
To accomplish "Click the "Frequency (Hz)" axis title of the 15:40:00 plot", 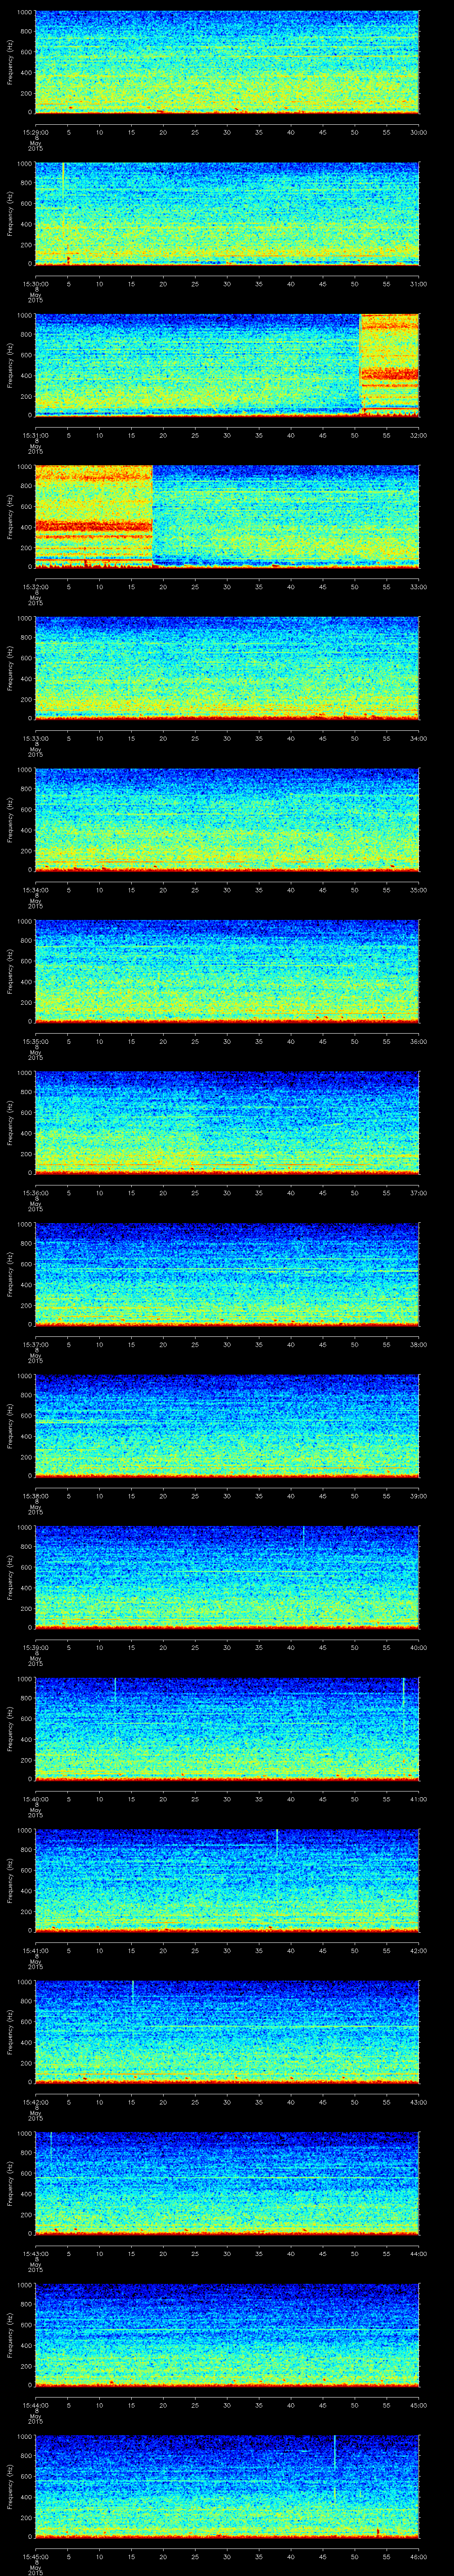I will (10, 1729).
